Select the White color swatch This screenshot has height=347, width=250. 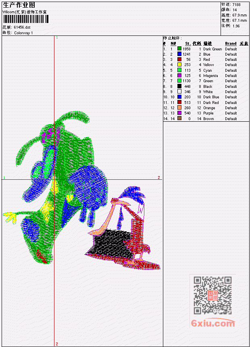(x=179, y=91)
